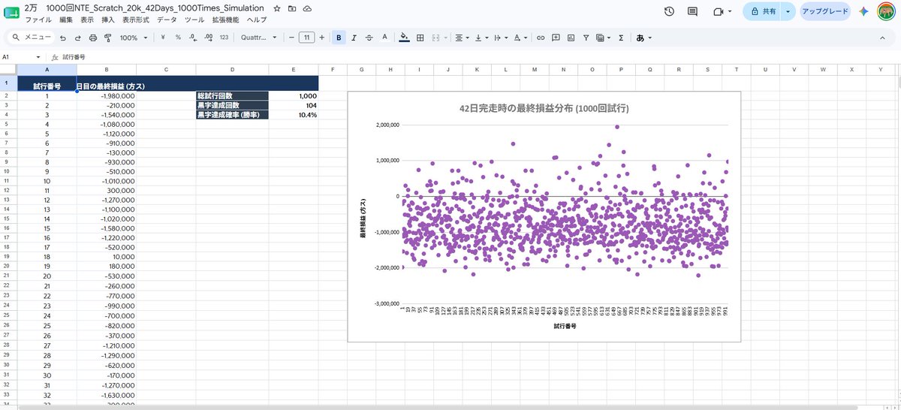Open filter views dropdown

pos(602,37)
